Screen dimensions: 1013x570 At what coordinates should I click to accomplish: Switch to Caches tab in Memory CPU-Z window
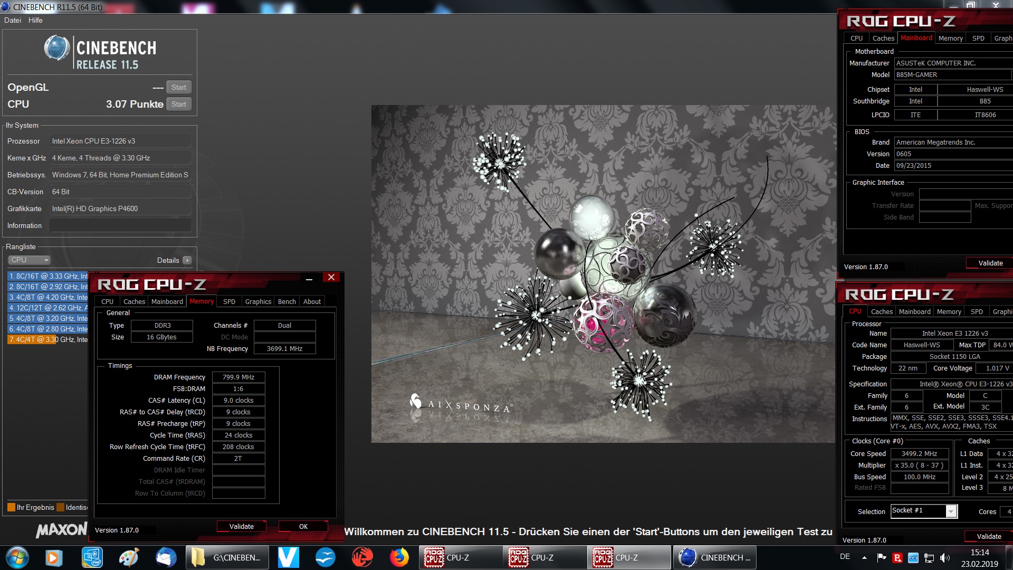[134, 301]
